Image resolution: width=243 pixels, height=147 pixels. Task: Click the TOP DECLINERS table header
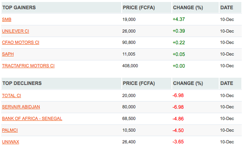tap(22, 83)
